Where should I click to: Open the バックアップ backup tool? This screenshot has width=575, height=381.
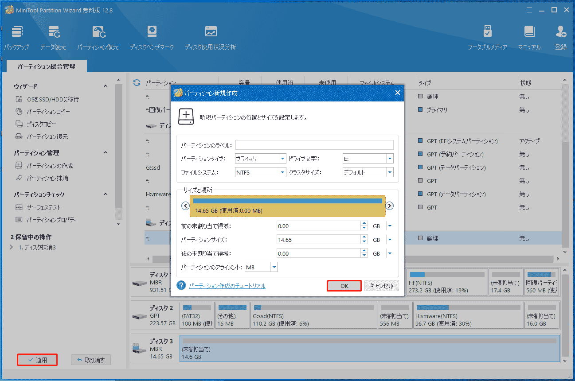tap(16, 37)
